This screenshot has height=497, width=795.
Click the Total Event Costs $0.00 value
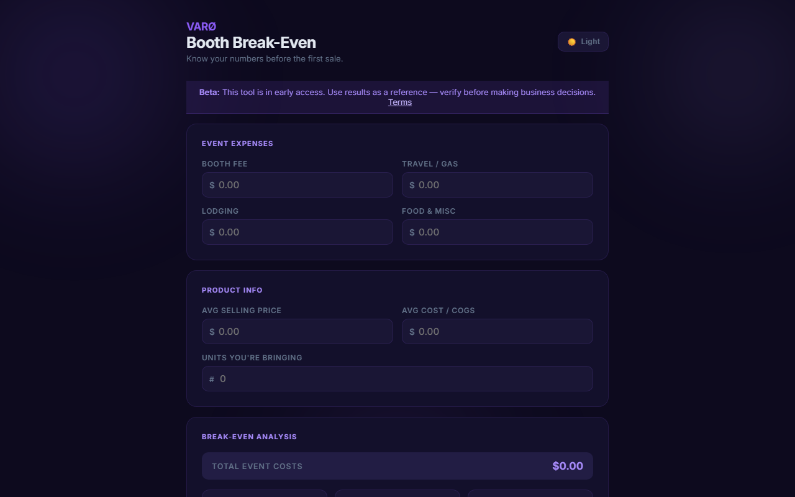(568, 466)
